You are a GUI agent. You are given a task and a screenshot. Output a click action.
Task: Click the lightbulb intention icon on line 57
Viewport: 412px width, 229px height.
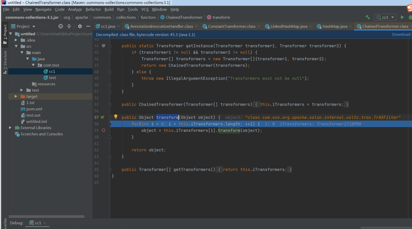pyautogui.click(x=116, y=117)
